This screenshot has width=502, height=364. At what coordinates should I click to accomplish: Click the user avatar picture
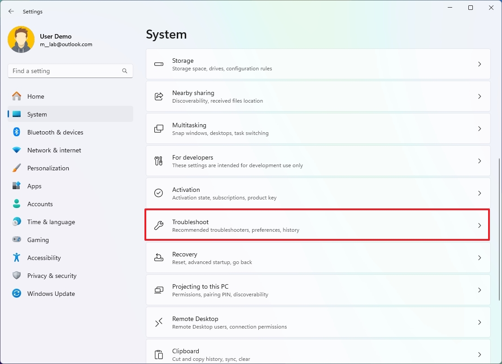coord(21,39)
